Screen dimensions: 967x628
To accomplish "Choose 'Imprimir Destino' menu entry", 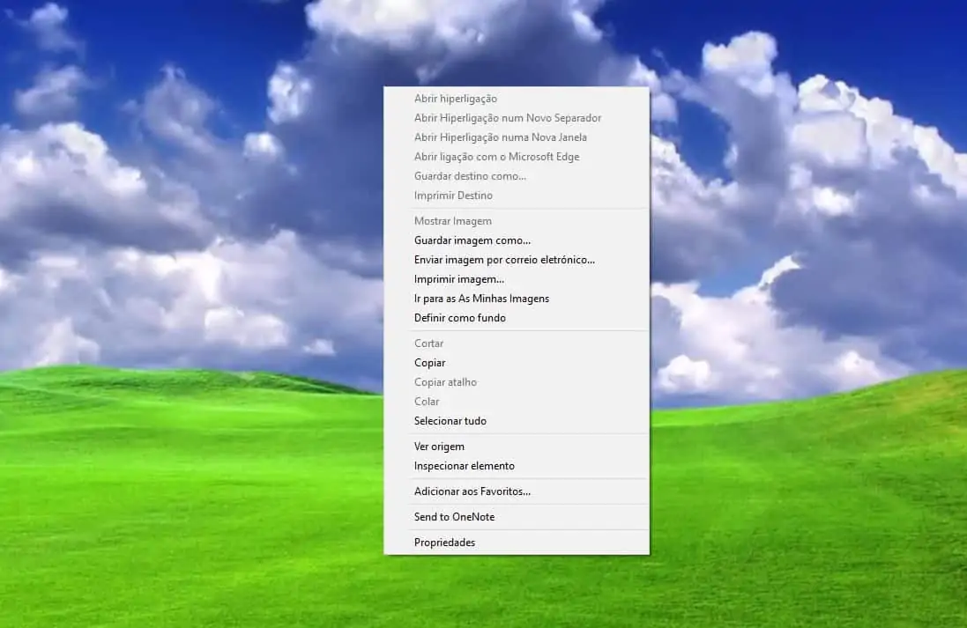I will [517, 196].
